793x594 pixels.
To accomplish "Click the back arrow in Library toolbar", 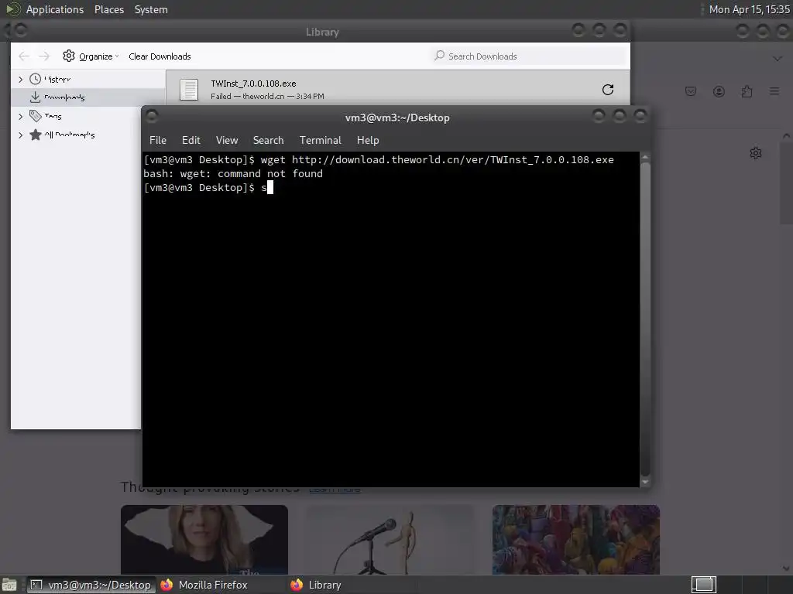I will click(24, 56).
